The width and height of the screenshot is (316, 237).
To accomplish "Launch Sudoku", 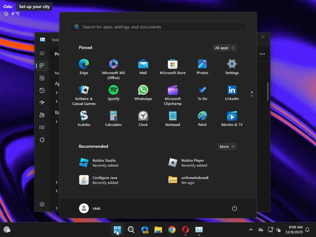I will [x=84, y=118].
